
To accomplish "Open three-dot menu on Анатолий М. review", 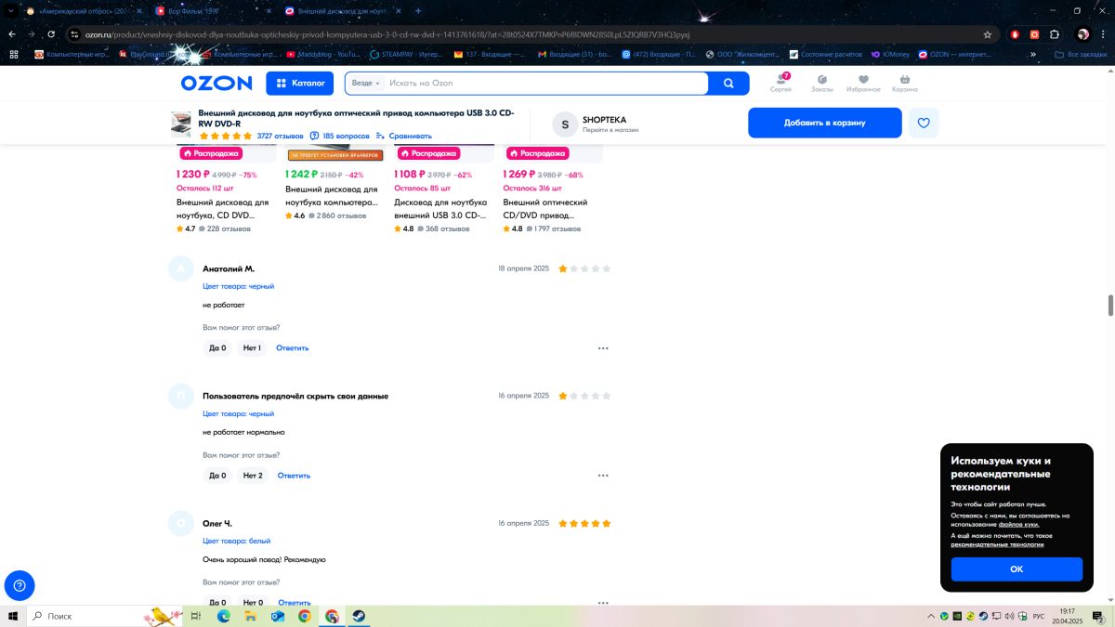I will pos(603,348).
